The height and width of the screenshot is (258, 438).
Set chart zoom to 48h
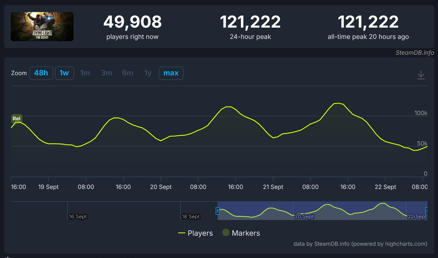coord(41,73)
